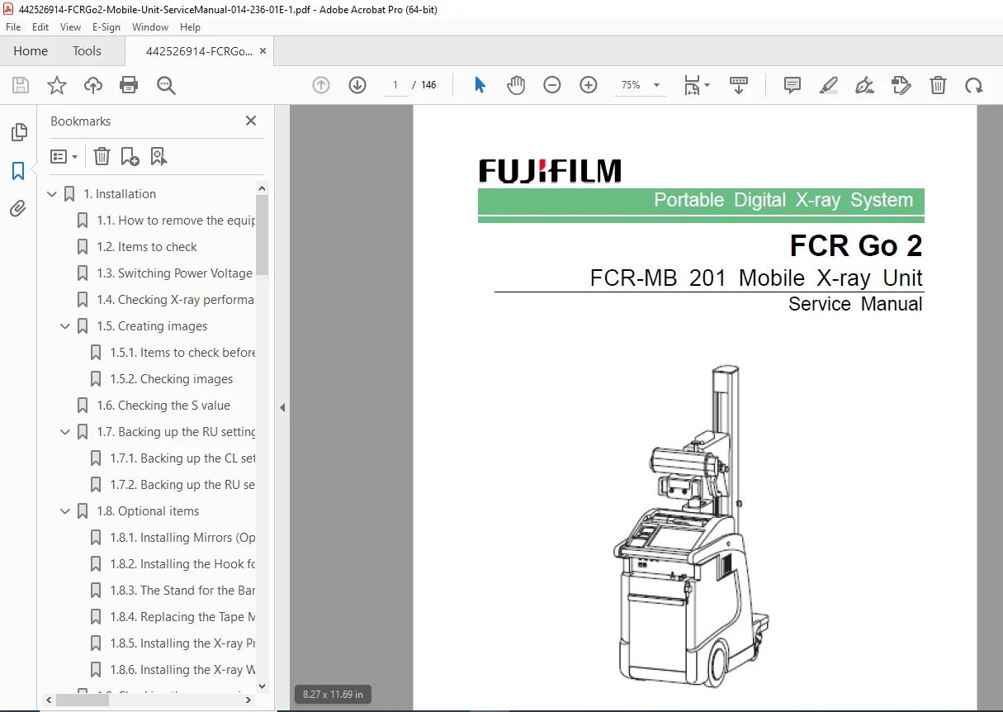Open the Page Thumbnails panel icon
Viewport: 1003px width, 712px height.
18,132
